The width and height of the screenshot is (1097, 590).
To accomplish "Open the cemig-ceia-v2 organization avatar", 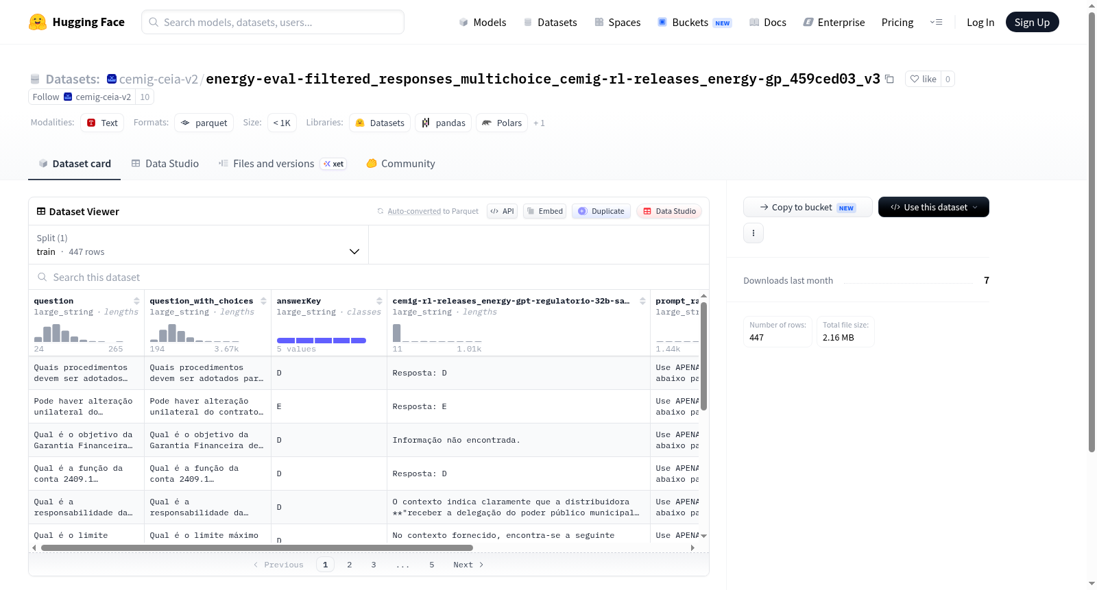I will click(x=112, y=79).
